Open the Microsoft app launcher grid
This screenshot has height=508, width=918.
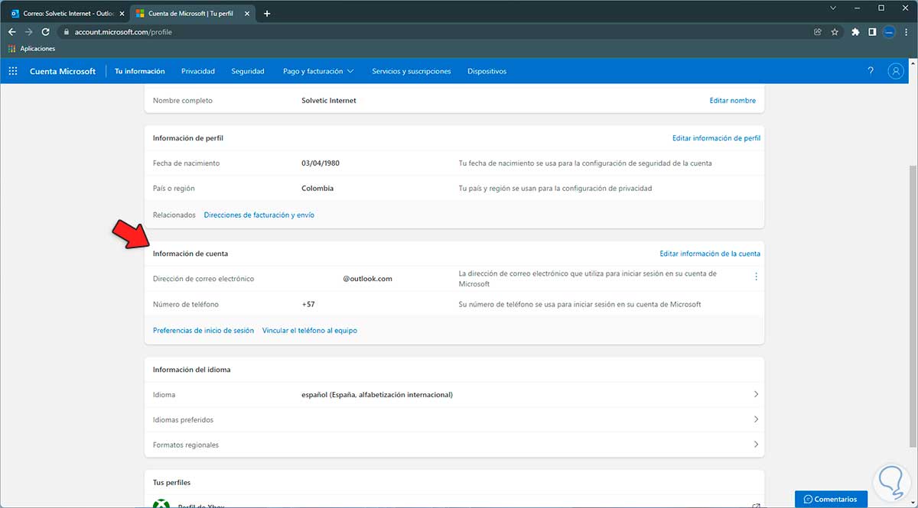13,71
